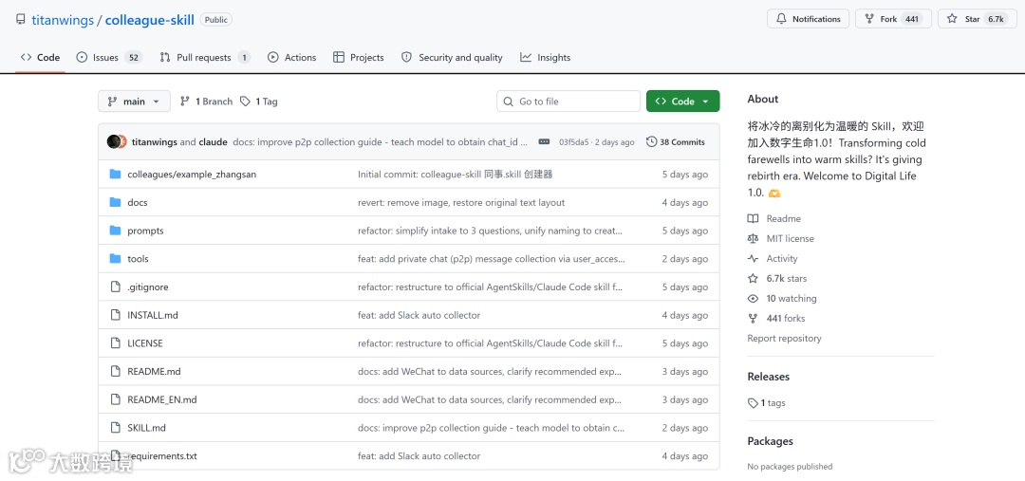
Task: View 441 forks link in About
Action: pos(776,318)
